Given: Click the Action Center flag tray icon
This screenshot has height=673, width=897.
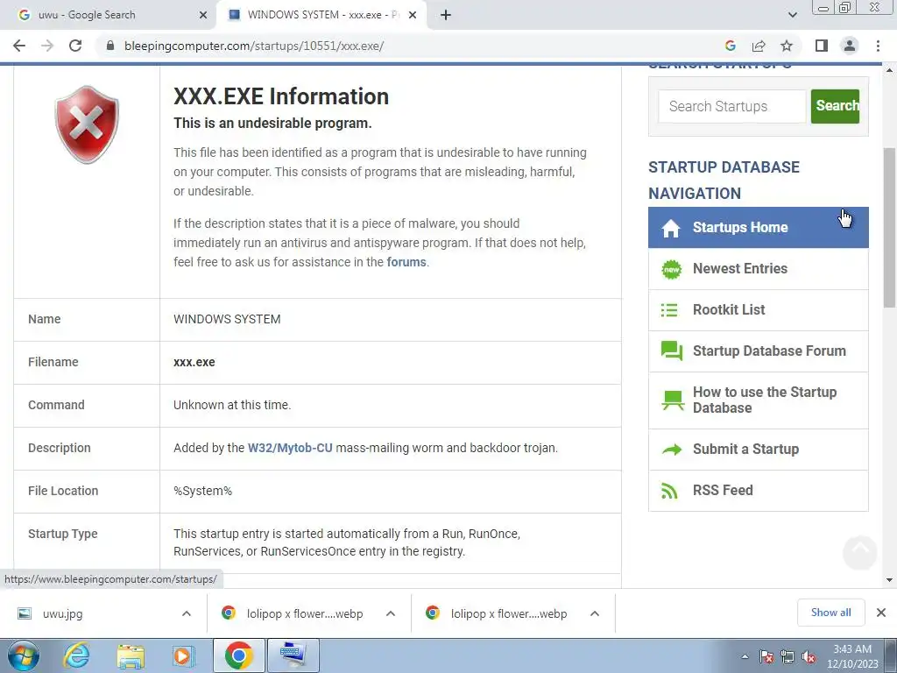Looking at the screenshot, I should click(766, 656).
